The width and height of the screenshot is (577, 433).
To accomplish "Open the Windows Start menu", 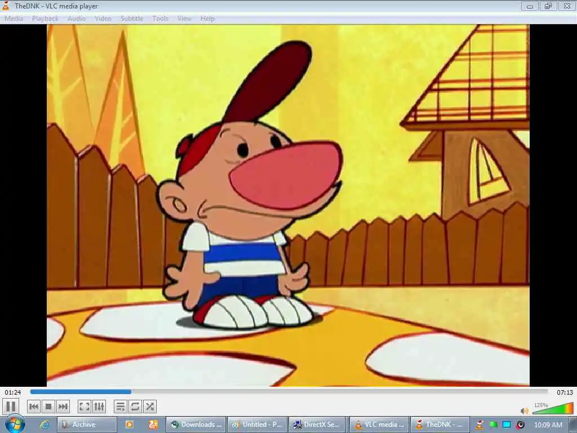I will point(15,424).
